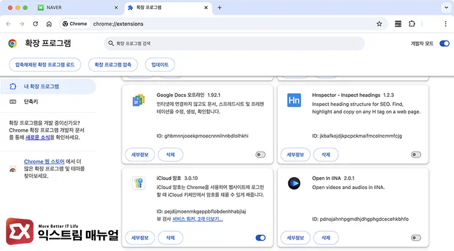Select the 확장 프로그램 browser tab
Viewport: 454px width, 251px height.
168,7
